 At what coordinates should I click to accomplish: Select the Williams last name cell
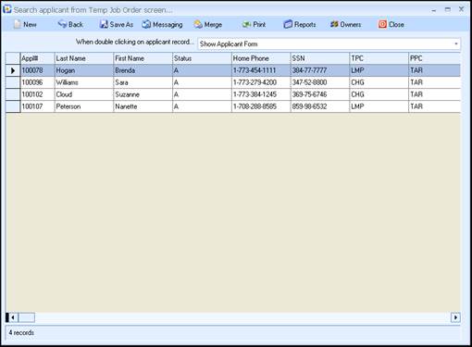84,82
